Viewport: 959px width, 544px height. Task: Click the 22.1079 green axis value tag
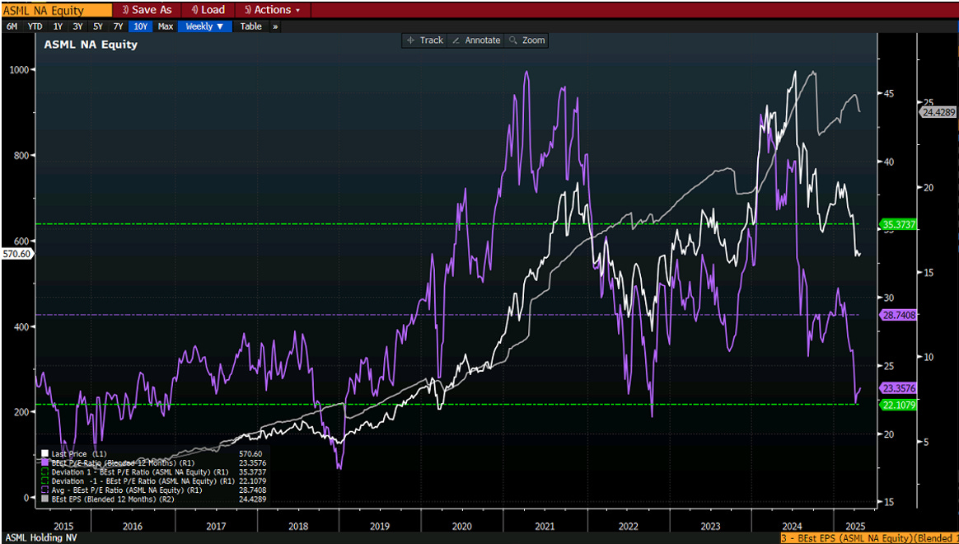pos(898,405)
